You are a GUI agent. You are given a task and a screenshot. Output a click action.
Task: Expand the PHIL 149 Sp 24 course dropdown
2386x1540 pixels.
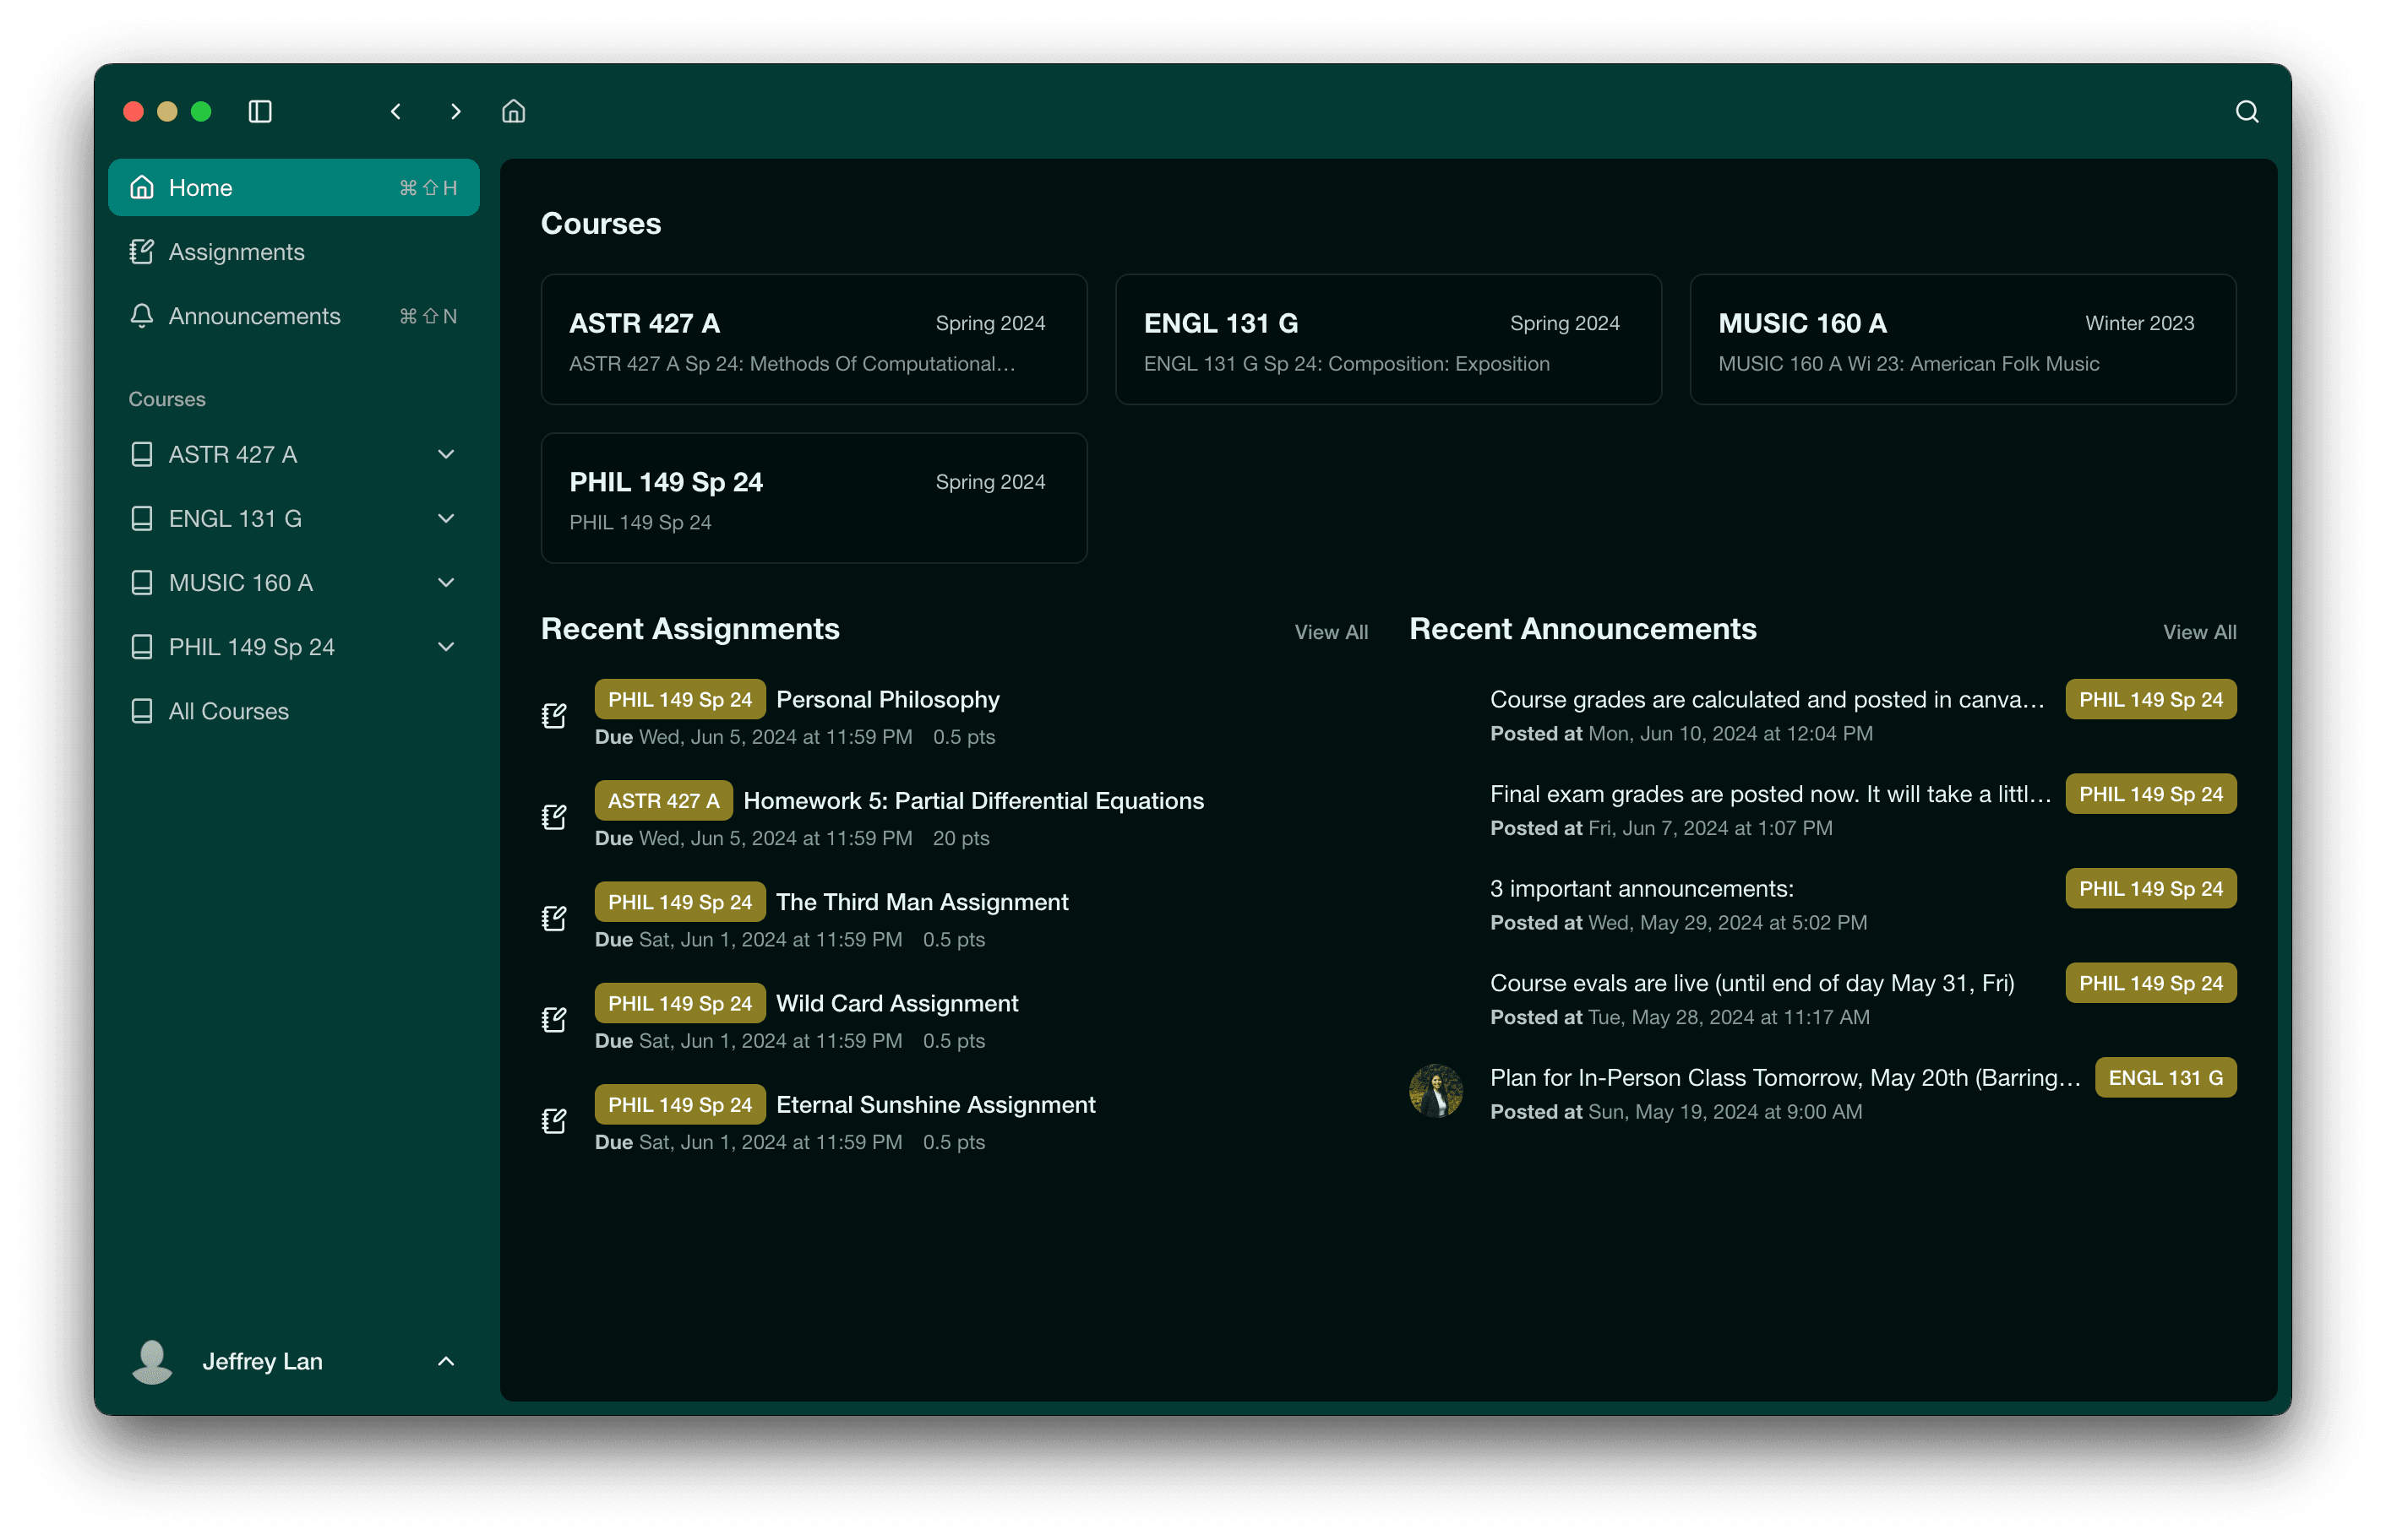445,647
